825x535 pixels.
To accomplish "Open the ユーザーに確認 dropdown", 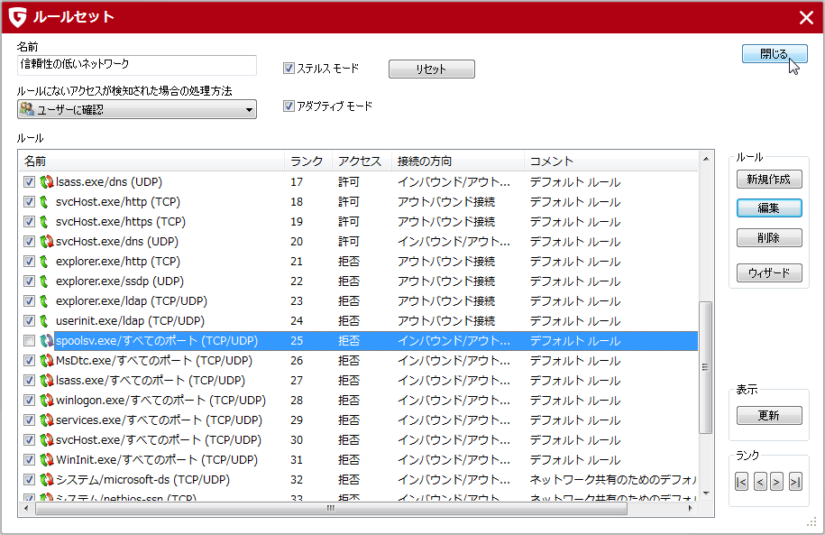I will point(136,109).
